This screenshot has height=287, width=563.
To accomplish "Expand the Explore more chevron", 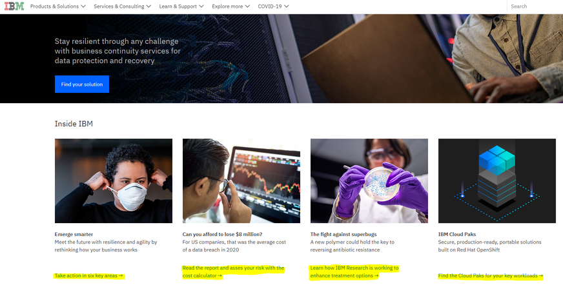I will click(247, 6).
